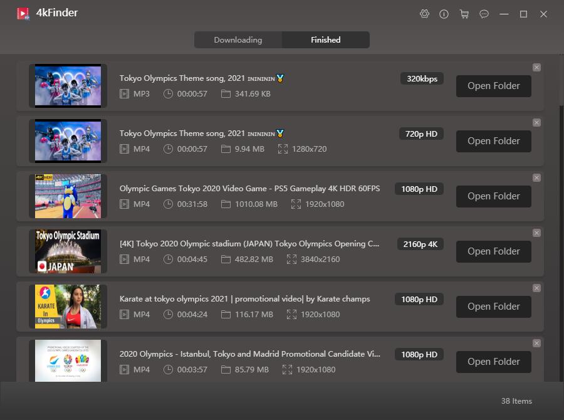Viewport: 564px width, 420px height.
Task: Click the Istanbul, Tokyo and Madrid video title
Action: (249, 354)
